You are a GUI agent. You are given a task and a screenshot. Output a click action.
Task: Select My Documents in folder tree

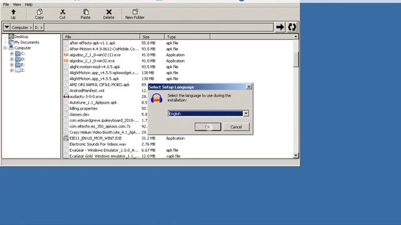pyautogui.click(x=26, y=42)
